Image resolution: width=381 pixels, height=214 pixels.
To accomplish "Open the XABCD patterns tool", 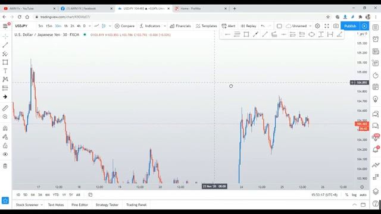I will tap(5, 79).
